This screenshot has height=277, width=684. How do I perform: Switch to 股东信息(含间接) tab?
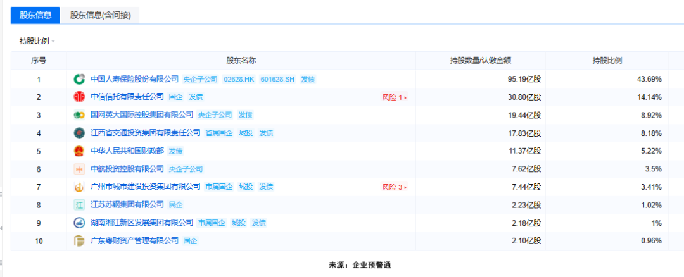[100, 15]
